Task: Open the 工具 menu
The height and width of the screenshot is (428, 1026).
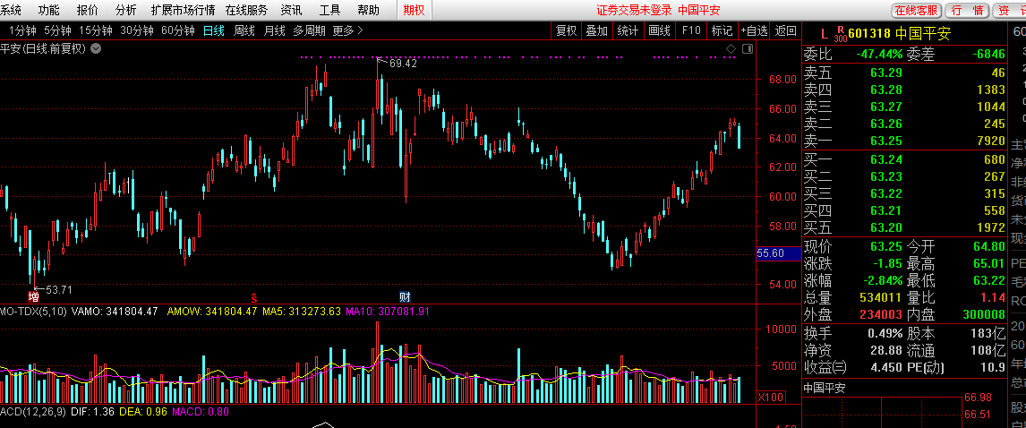Action: pos(329,10)
